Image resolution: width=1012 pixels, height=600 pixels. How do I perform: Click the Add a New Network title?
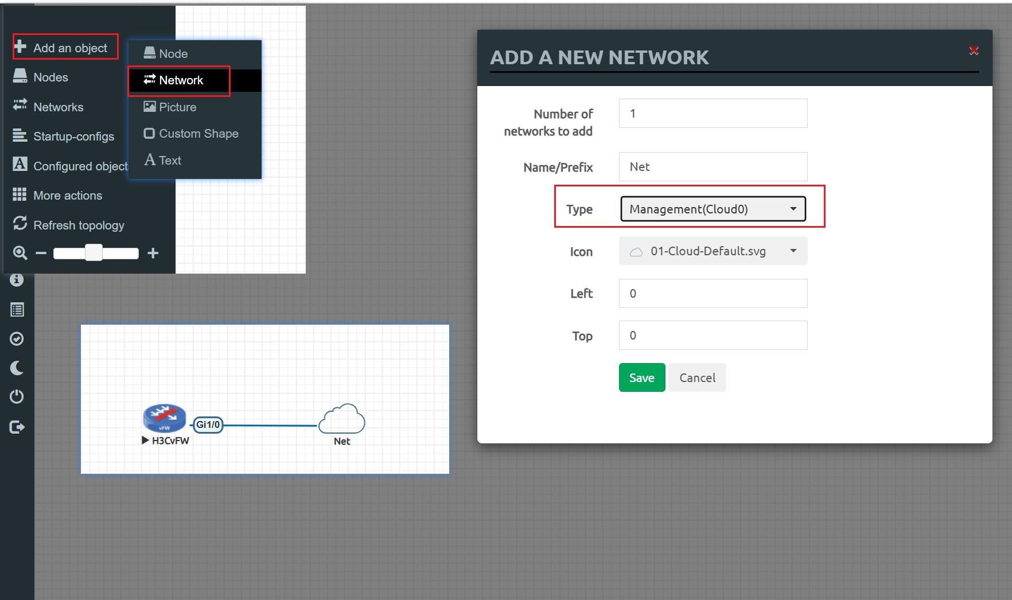click(600, 57)
